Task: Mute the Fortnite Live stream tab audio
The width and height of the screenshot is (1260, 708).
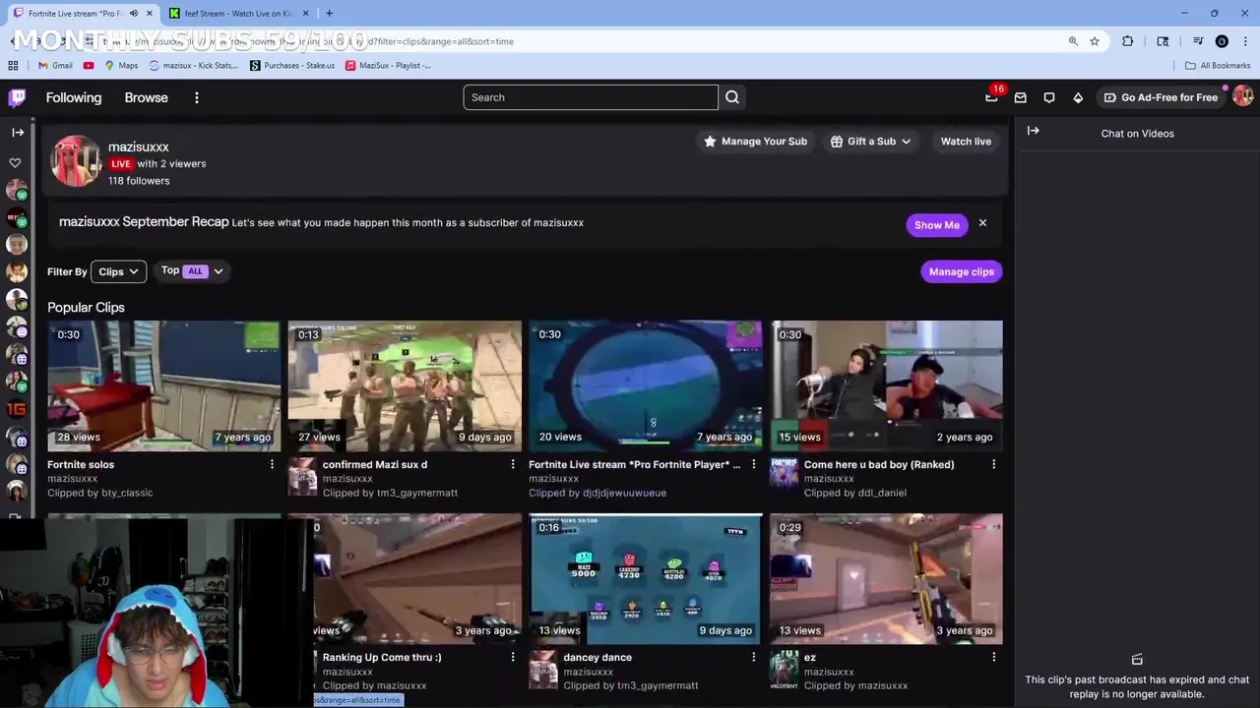Action: [x=134, y=14]
